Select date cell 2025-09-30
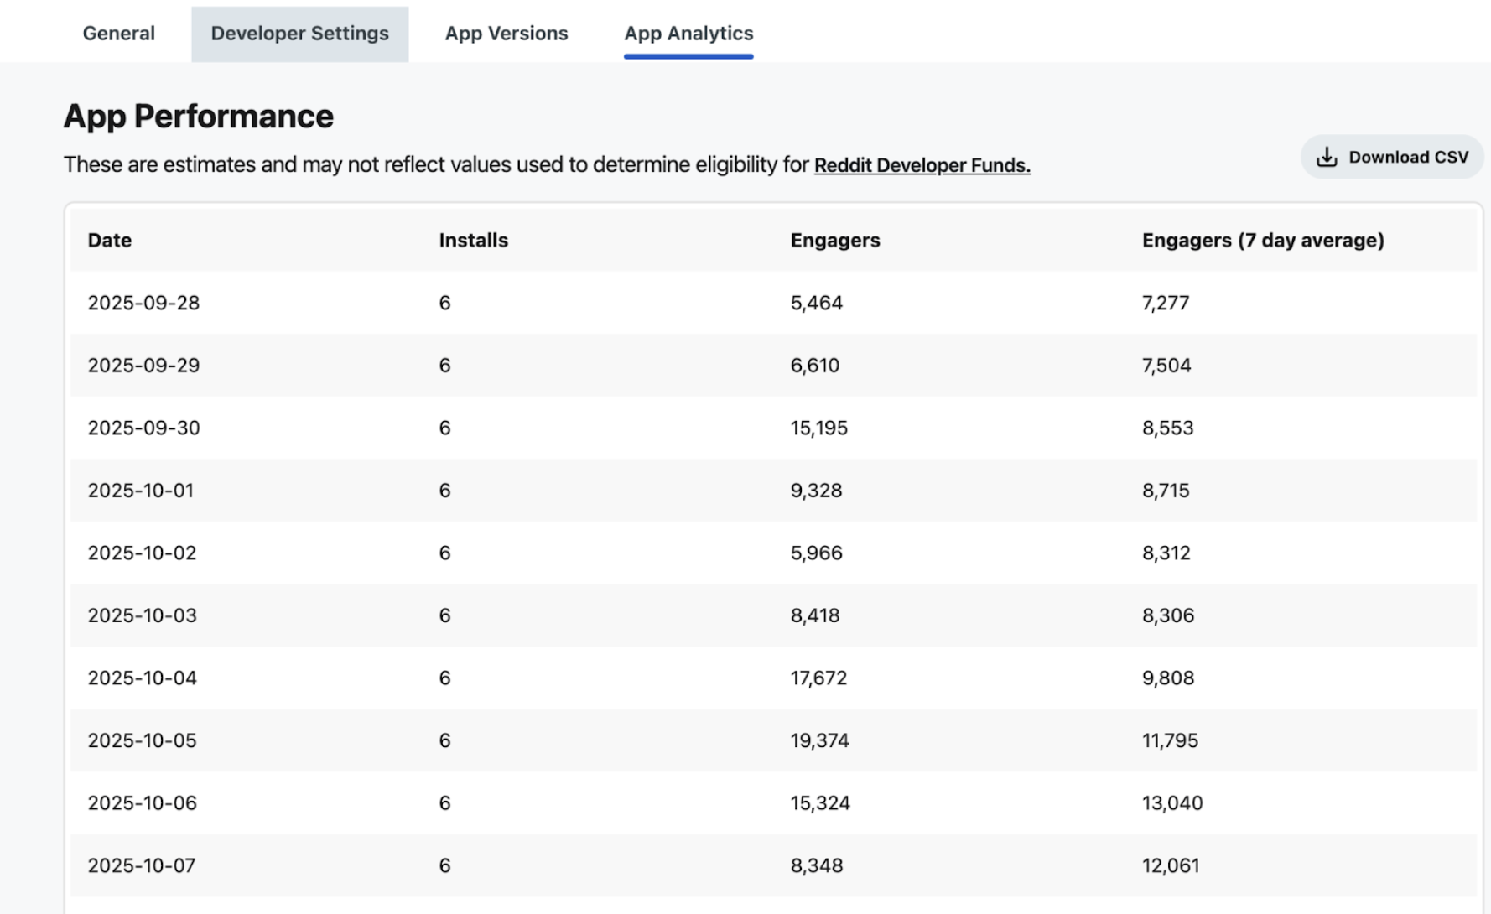 (x=143, y=428)
